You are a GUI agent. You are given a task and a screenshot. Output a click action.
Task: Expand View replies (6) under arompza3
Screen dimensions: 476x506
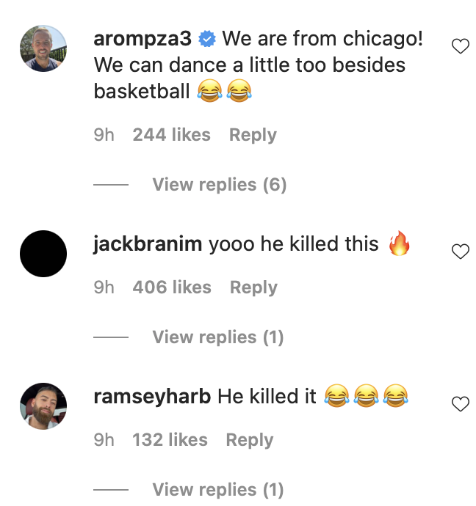[x=220, y=185]
